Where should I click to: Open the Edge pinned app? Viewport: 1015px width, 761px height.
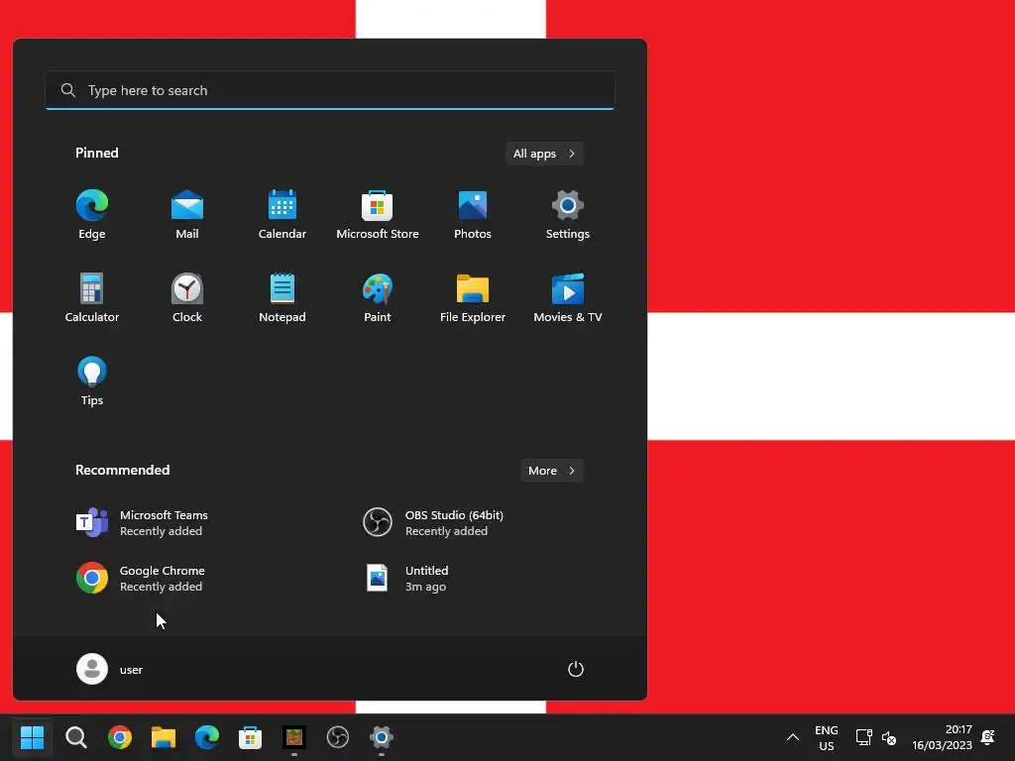tap(92, 215)
